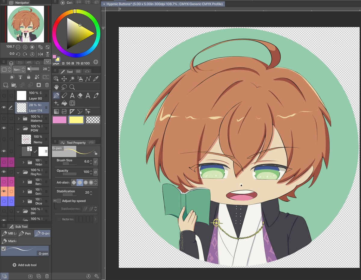Image resolution: width=361 pixels, height=280 pixels.
Task: Select the Ruler tool
Action: 72,111
